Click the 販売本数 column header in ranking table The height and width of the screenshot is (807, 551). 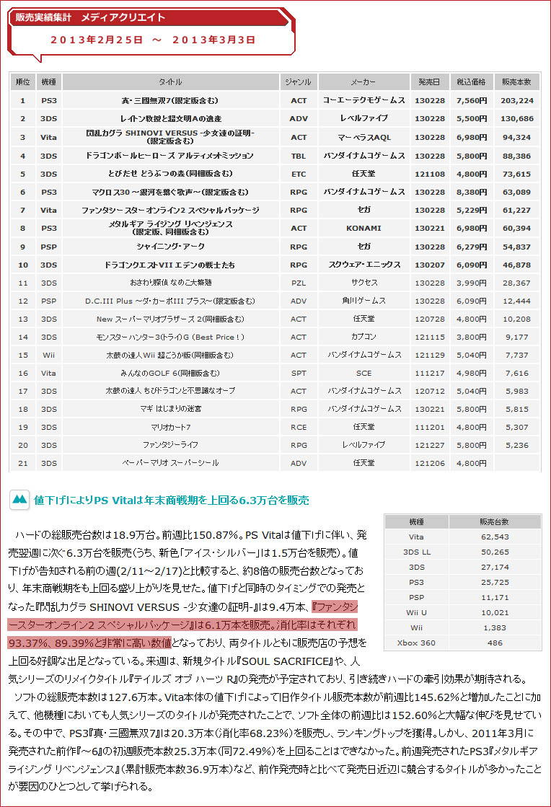pos(517,81)
